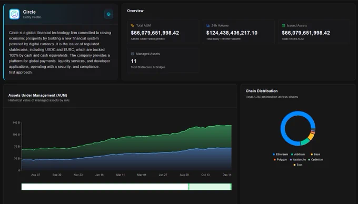Click the Total Issued AUM label
The width and height of the screenshot is (358, 204).
tap(293, 39)
